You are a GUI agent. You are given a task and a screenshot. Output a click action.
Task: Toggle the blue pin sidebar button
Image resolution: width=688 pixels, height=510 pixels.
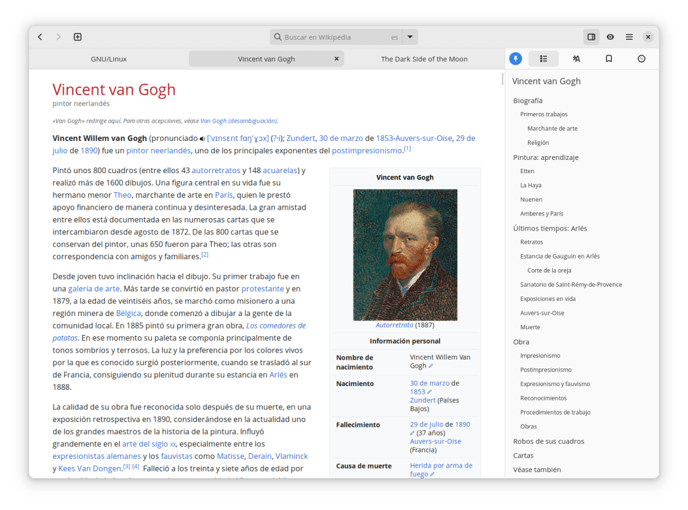coord(515,59)
